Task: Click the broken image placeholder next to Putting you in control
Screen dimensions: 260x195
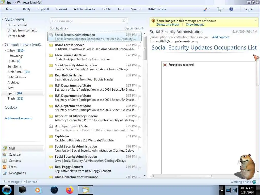Action: tap(165, 65)
